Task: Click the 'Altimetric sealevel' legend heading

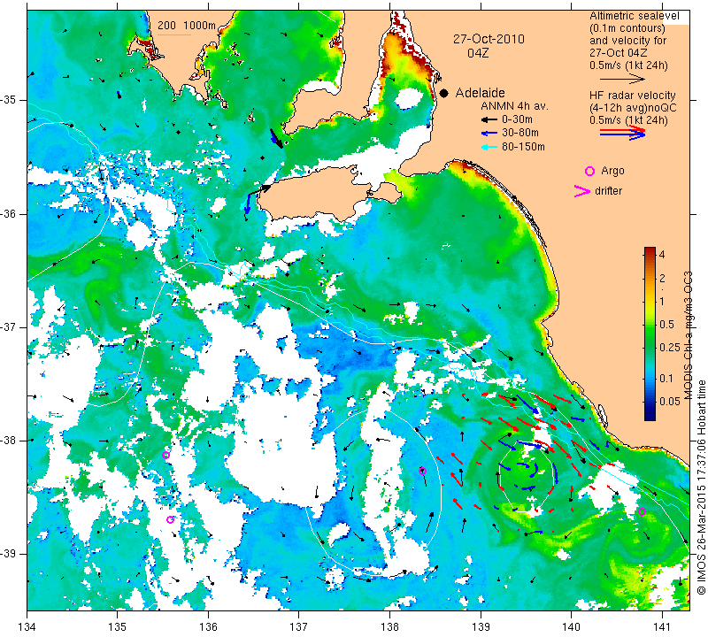Action: pyautogui.click(x=634, y=16)
